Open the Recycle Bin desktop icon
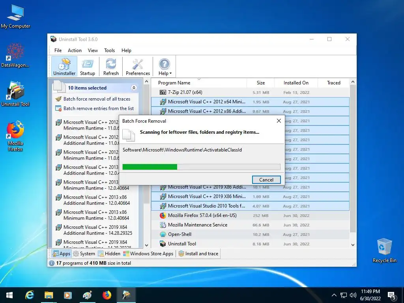This screenshot has width=404, height=303. pos(384,250)
